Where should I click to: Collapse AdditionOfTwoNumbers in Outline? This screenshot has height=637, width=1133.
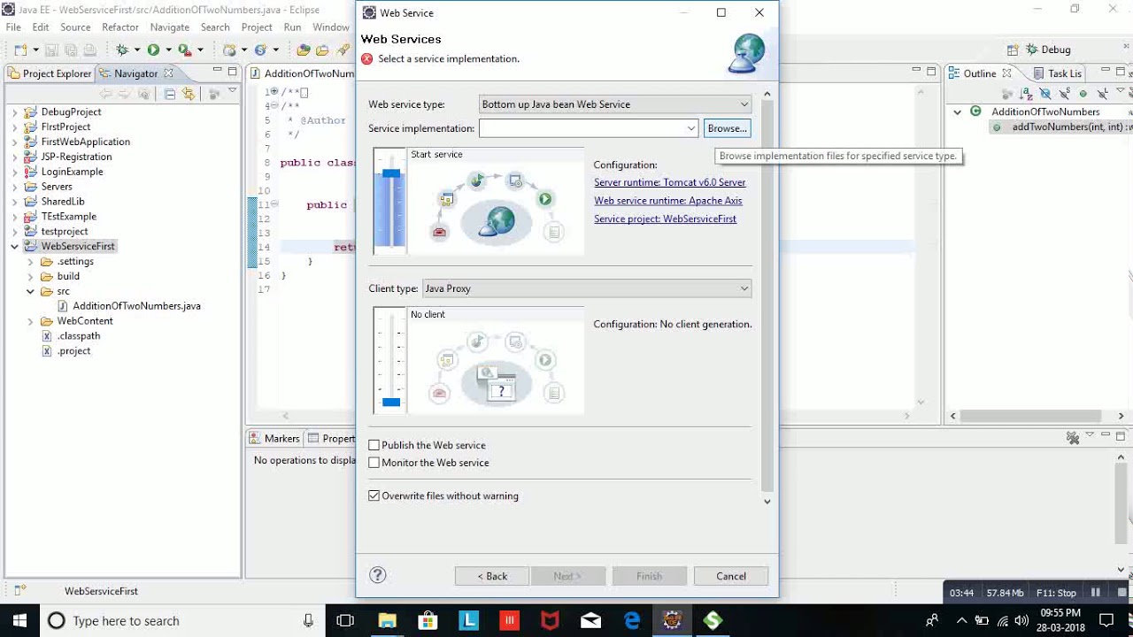point(958,112)
